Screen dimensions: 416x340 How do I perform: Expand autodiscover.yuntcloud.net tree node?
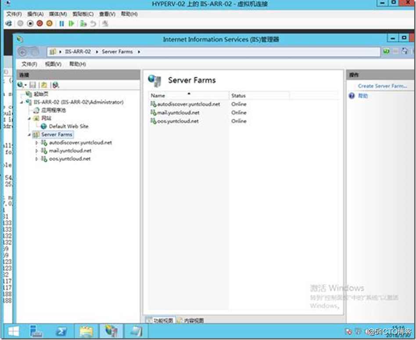click(36, 143)
